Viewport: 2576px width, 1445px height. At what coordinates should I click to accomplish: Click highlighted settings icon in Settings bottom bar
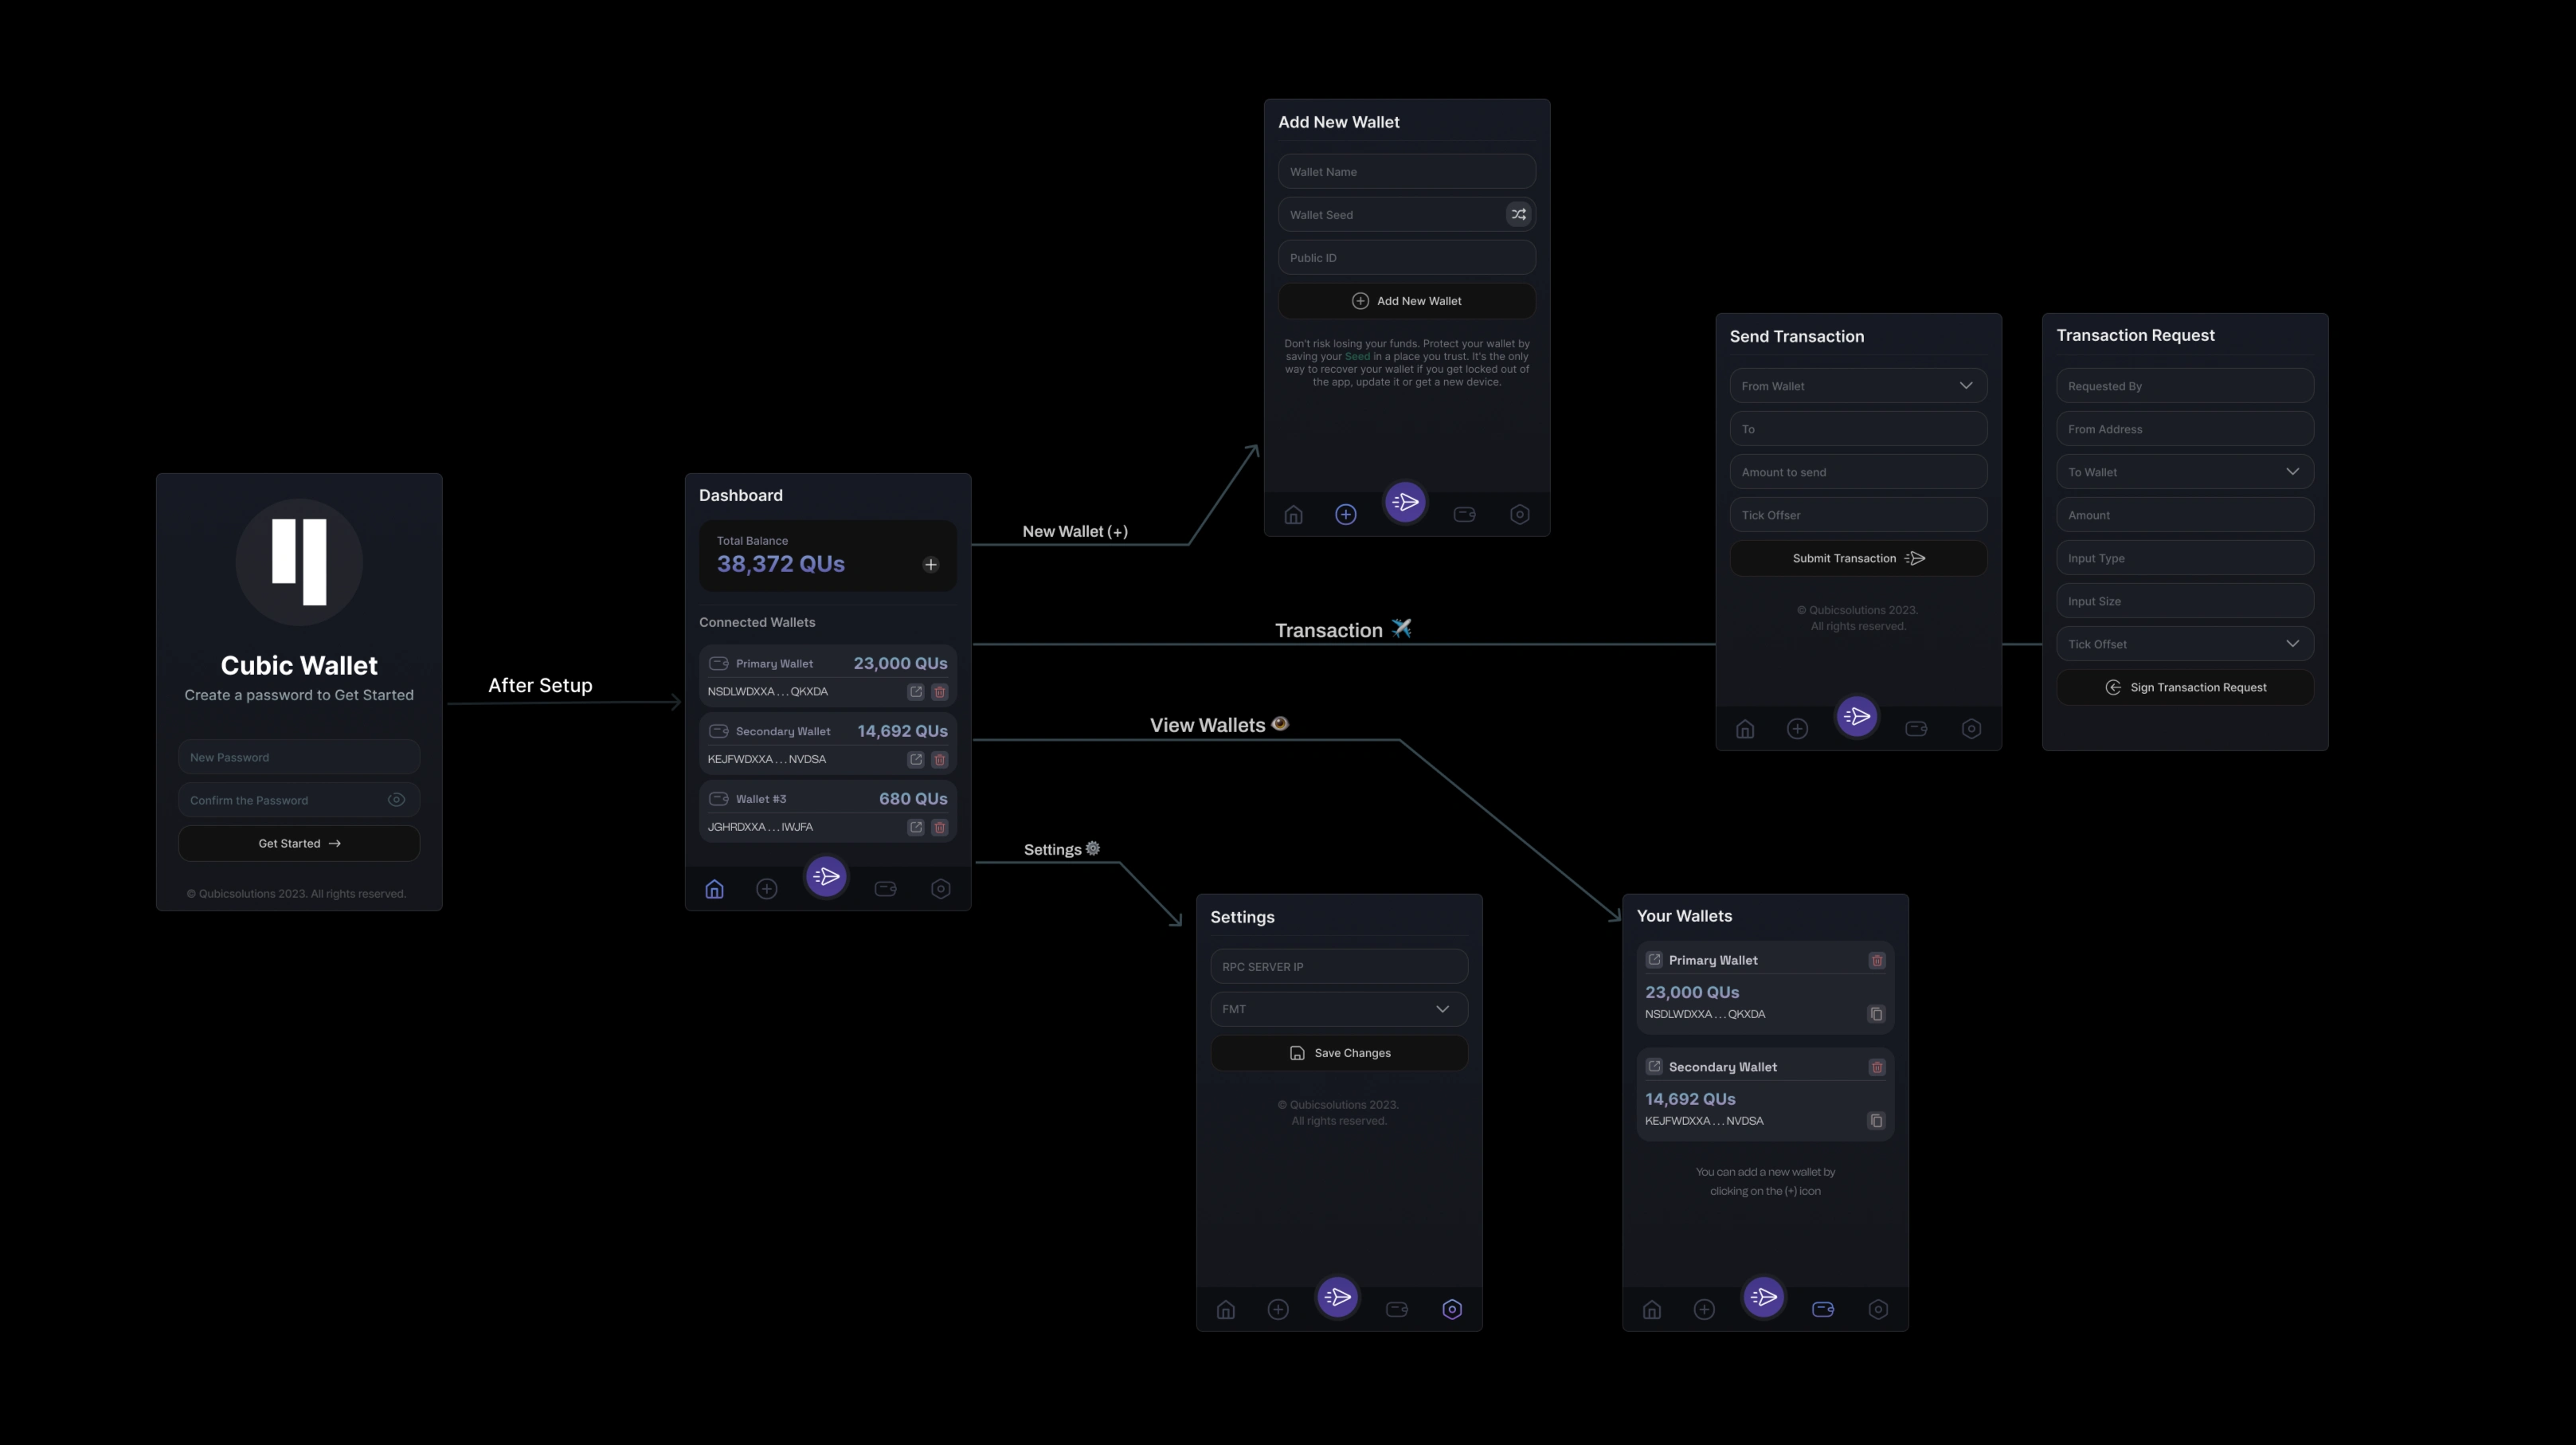click(x=1452, y=1310)
